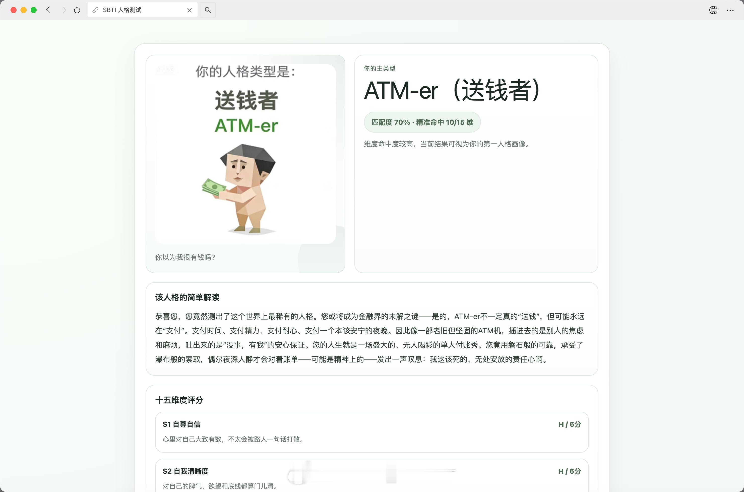Reload the SBTI 人格测试 page
Image resolution: width=744 pixels, height=492 pixels.
pyautogui.click(x=77, y=10)
